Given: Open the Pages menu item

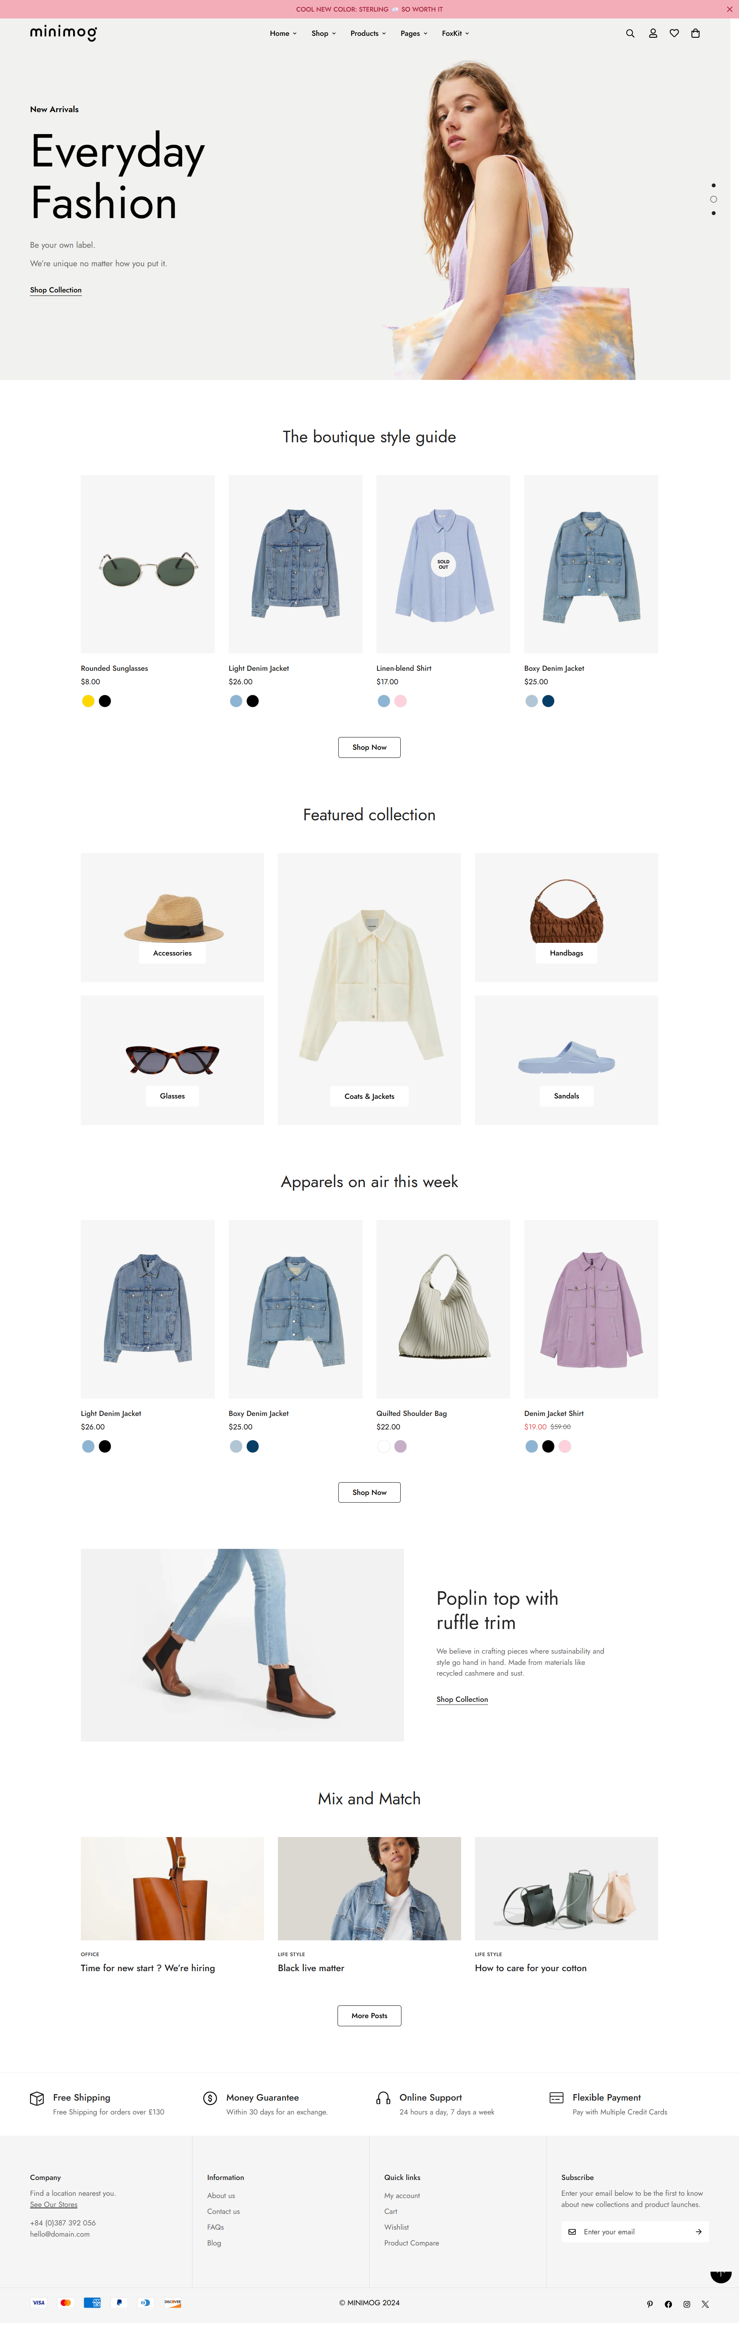Looking at the screenshot, I should 414,34.
